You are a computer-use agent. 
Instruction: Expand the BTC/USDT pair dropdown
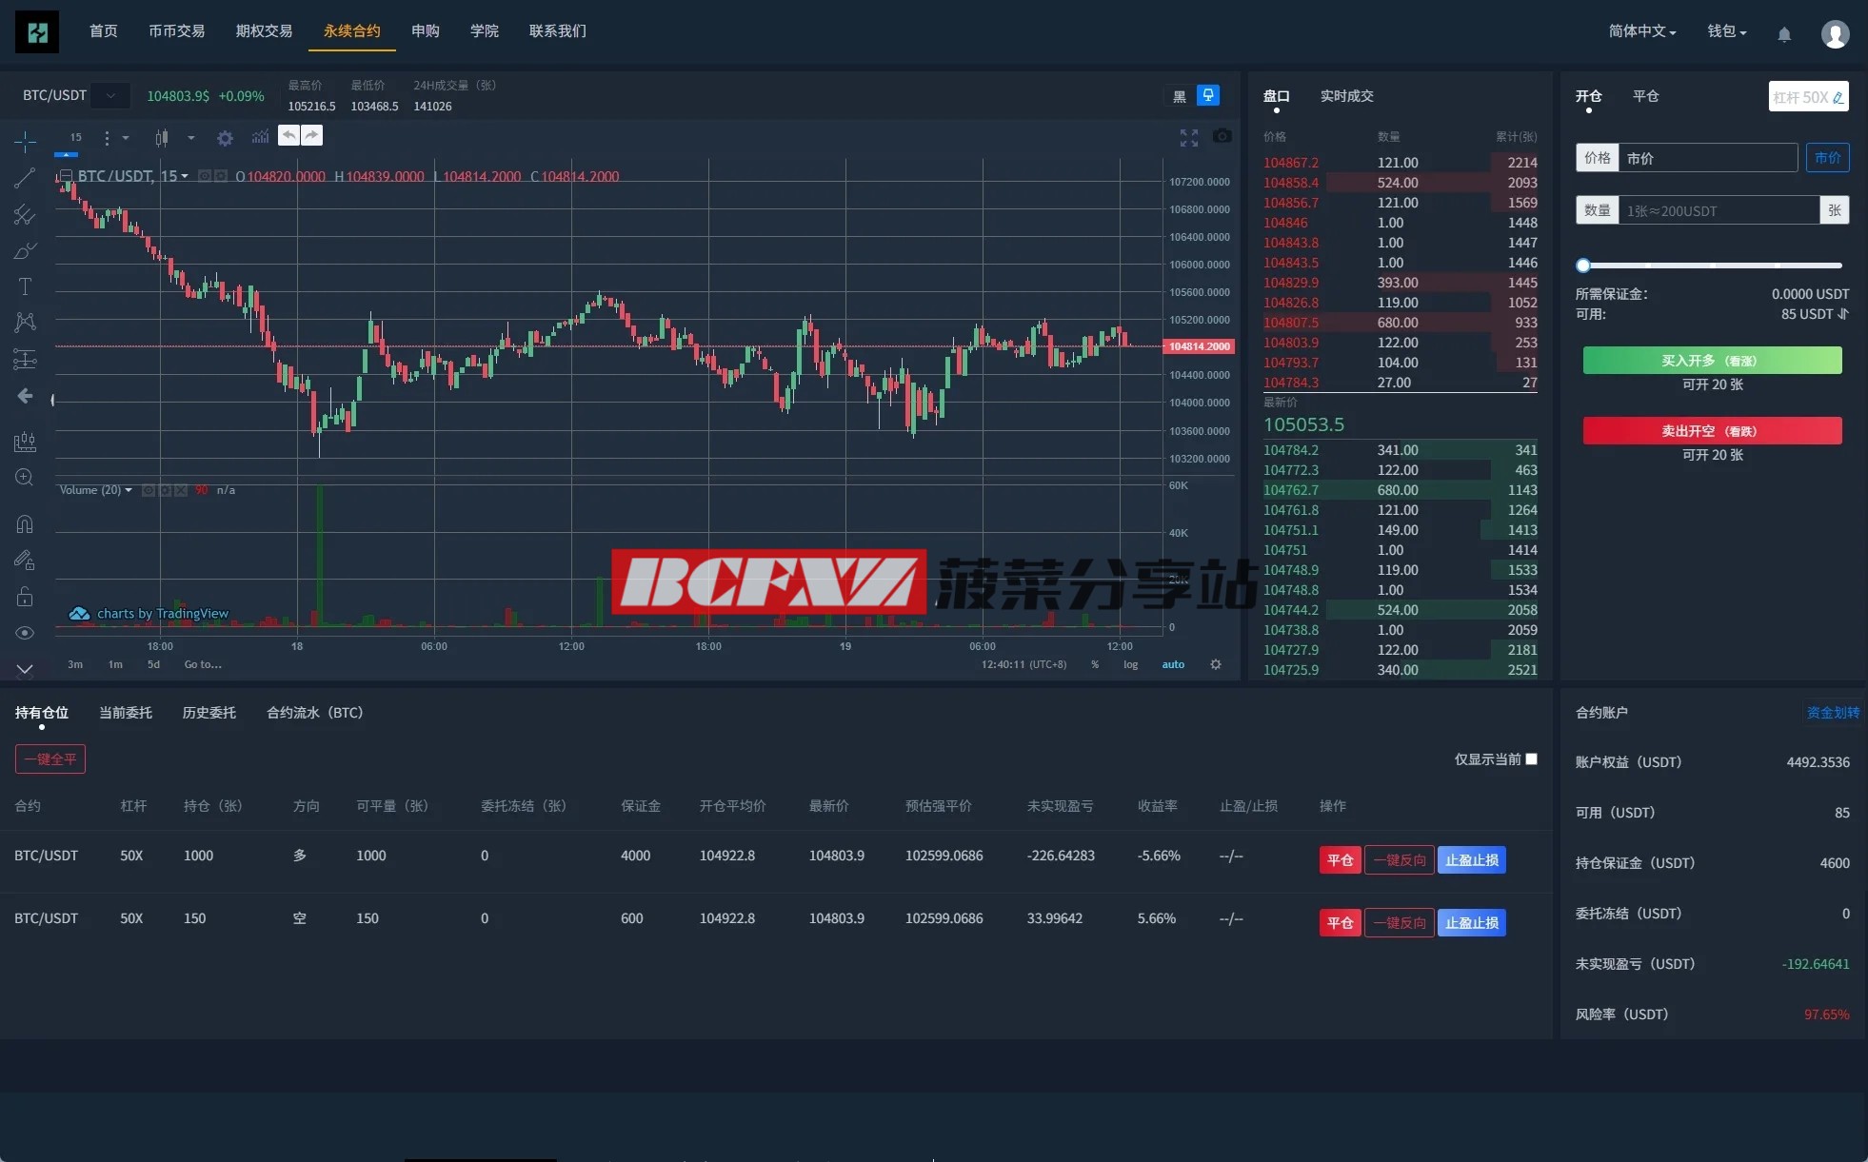click(110, 95)
